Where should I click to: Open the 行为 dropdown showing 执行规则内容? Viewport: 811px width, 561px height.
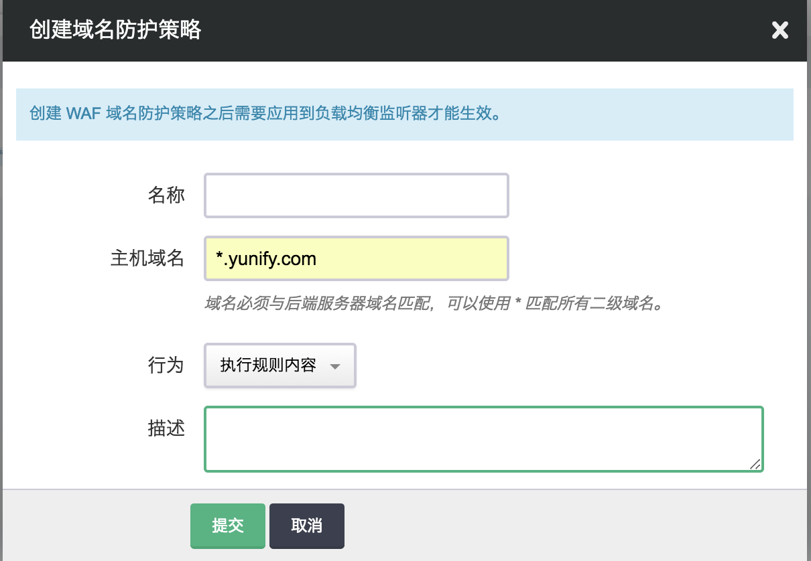(x=279, y=366)
